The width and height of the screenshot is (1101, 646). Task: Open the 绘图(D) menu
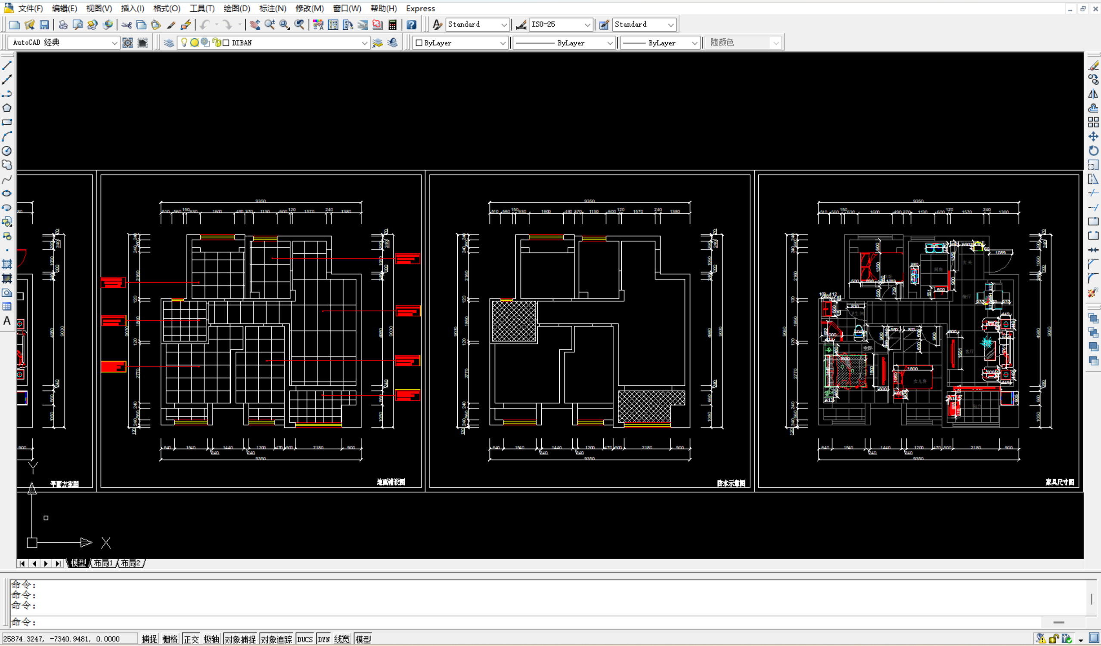point(236,8)
